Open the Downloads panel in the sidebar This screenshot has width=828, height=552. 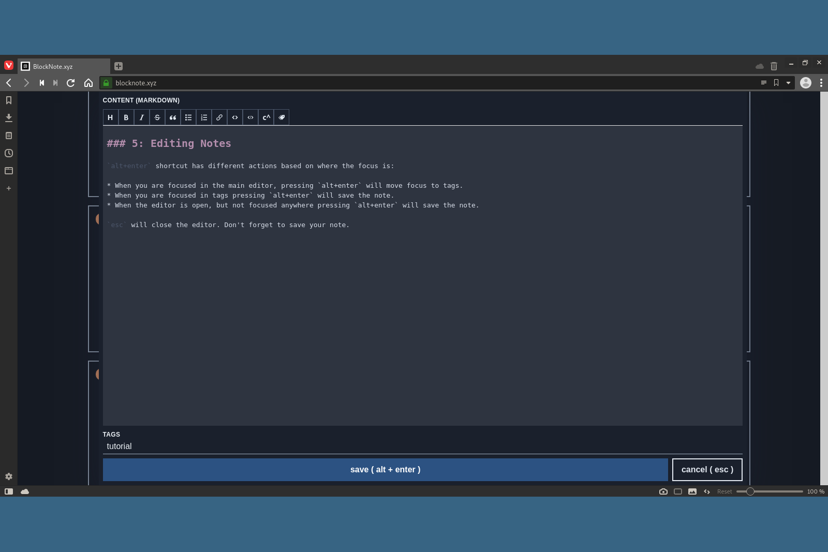pyautogui.click(x=9, y=118)
